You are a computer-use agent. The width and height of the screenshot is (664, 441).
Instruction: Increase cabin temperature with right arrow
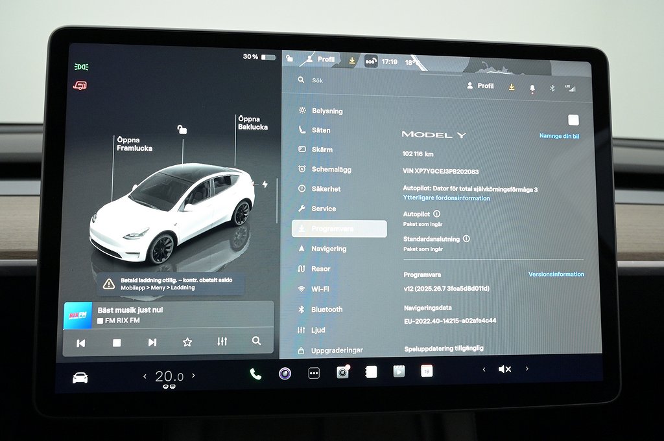click(193, 376)
